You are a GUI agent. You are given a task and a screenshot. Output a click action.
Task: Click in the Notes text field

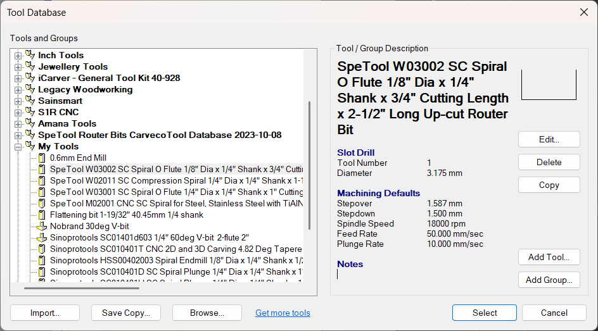coord(418,275)
